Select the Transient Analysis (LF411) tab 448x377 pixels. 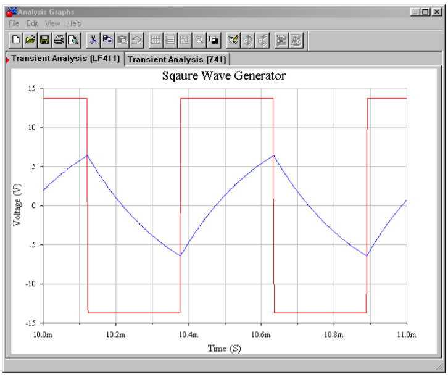[65, 59]
